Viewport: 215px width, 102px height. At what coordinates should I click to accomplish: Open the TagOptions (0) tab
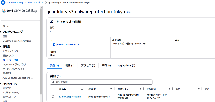126,66
